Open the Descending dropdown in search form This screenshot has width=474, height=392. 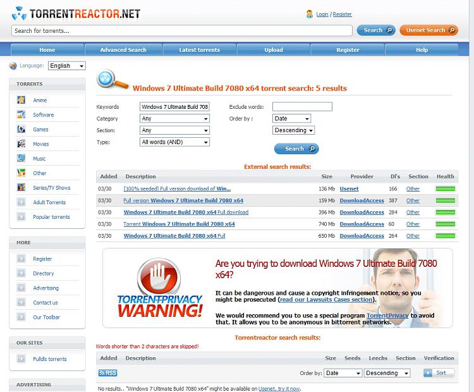click(293, 130)
